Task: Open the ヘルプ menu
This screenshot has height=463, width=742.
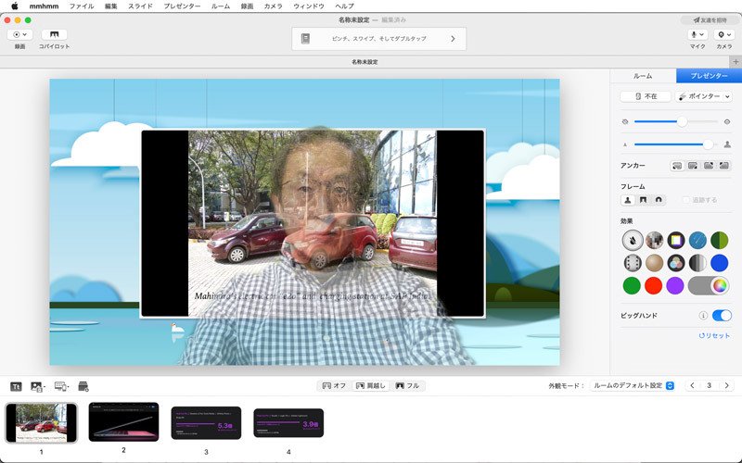Action: point(344,6)
